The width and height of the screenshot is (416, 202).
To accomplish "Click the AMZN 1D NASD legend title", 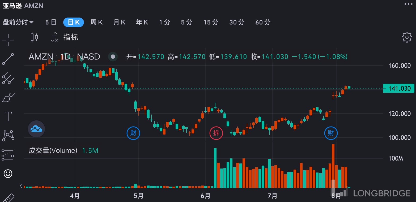I will [x=64, y=57].
